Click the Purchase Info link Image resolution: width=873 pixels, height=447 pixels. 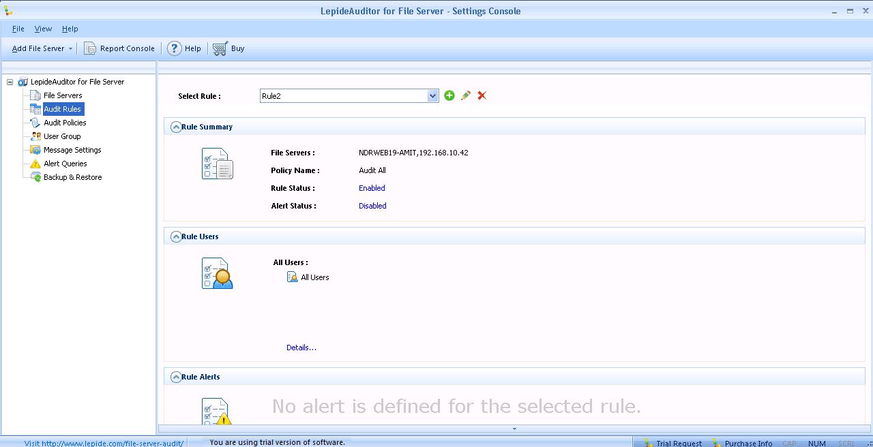tap(749, 444)
